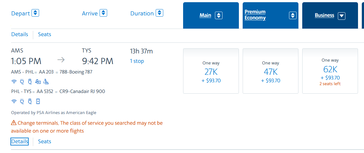The width and height of the screenshot is (364, 153).
Task: Expand the Main cabin sort control
Action: tap(219, 16)
